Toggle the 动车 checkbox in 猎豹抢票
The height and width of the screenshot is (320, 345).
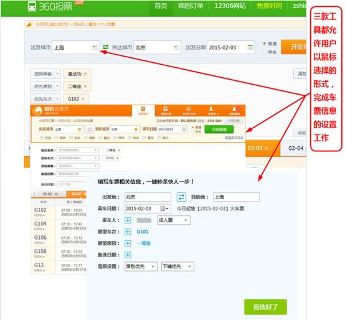pos(71,138)
